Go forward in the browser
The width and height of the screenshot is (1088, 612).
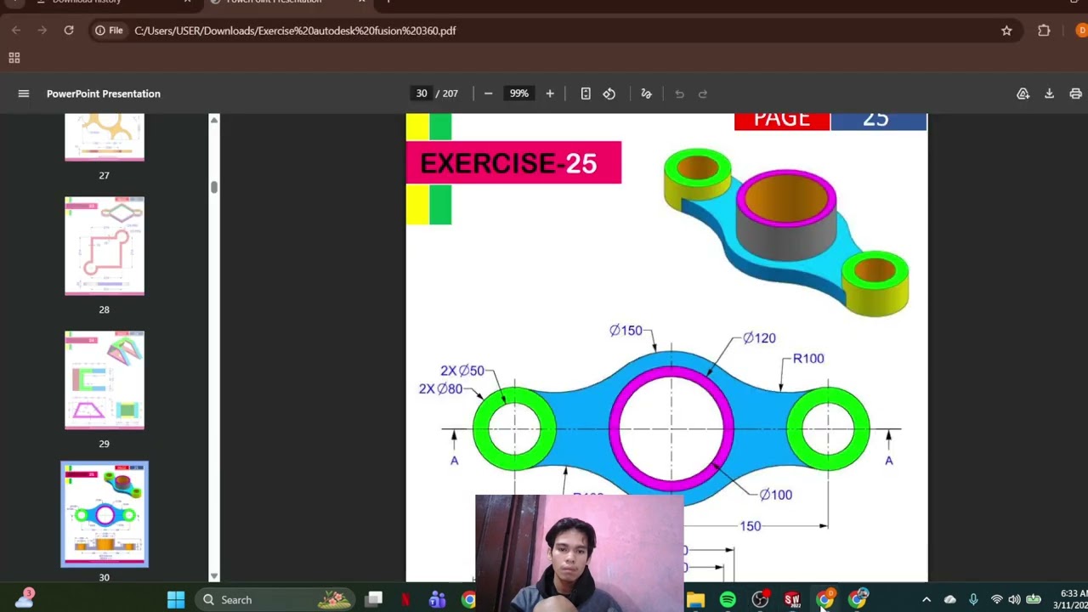click(42, 31)
